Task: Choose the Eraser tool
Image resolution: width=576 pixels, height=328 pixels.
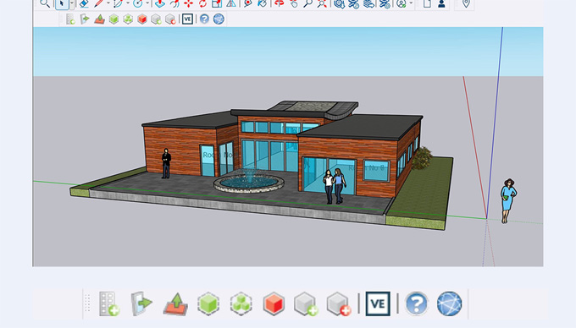Action: point(85,3)
